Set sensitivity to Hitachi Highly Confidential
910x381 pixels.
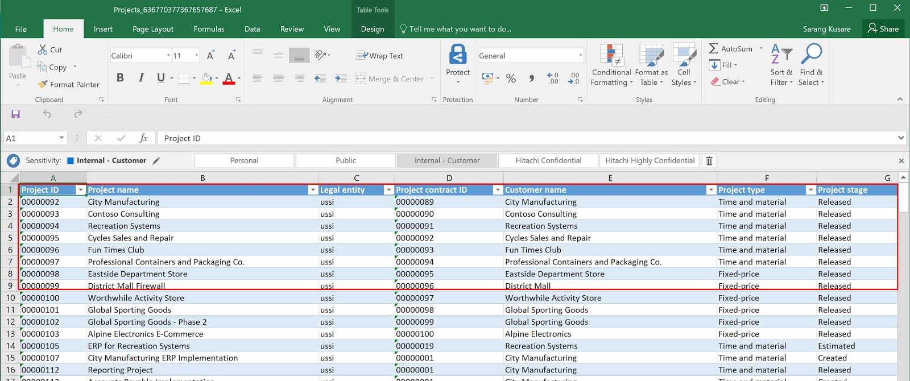[x=650, y=160]
